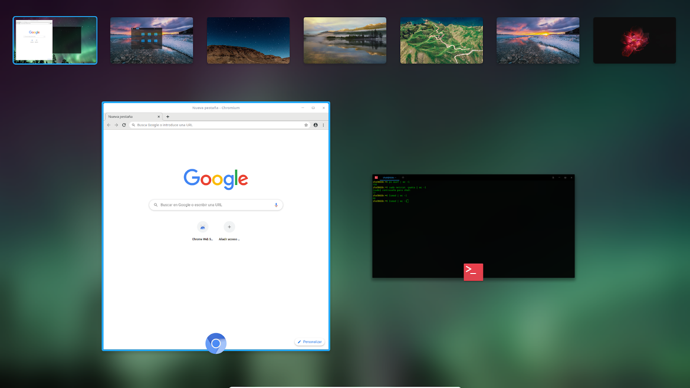This screenshot has height=388, width=690.
Task: Go back in Chromium navigation
Action: click(x=109, y=125)
